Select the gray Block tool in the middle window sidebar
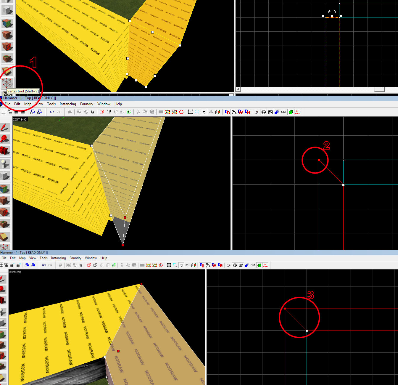 [x=5, y=176]
